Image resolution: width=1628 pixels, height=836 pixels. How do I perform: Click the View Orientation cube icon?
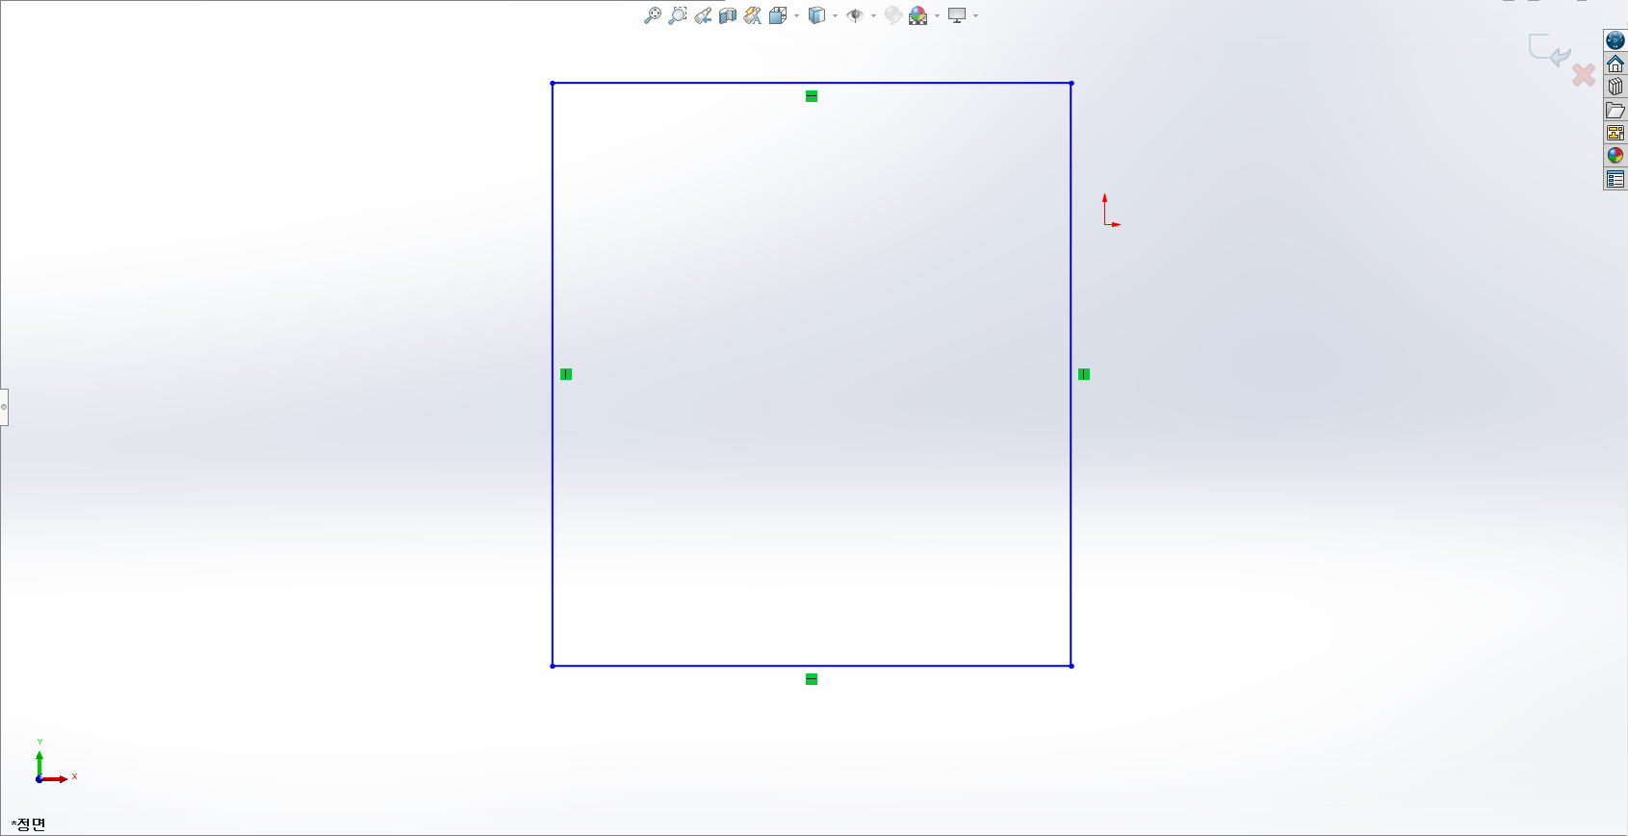(778, 15)
